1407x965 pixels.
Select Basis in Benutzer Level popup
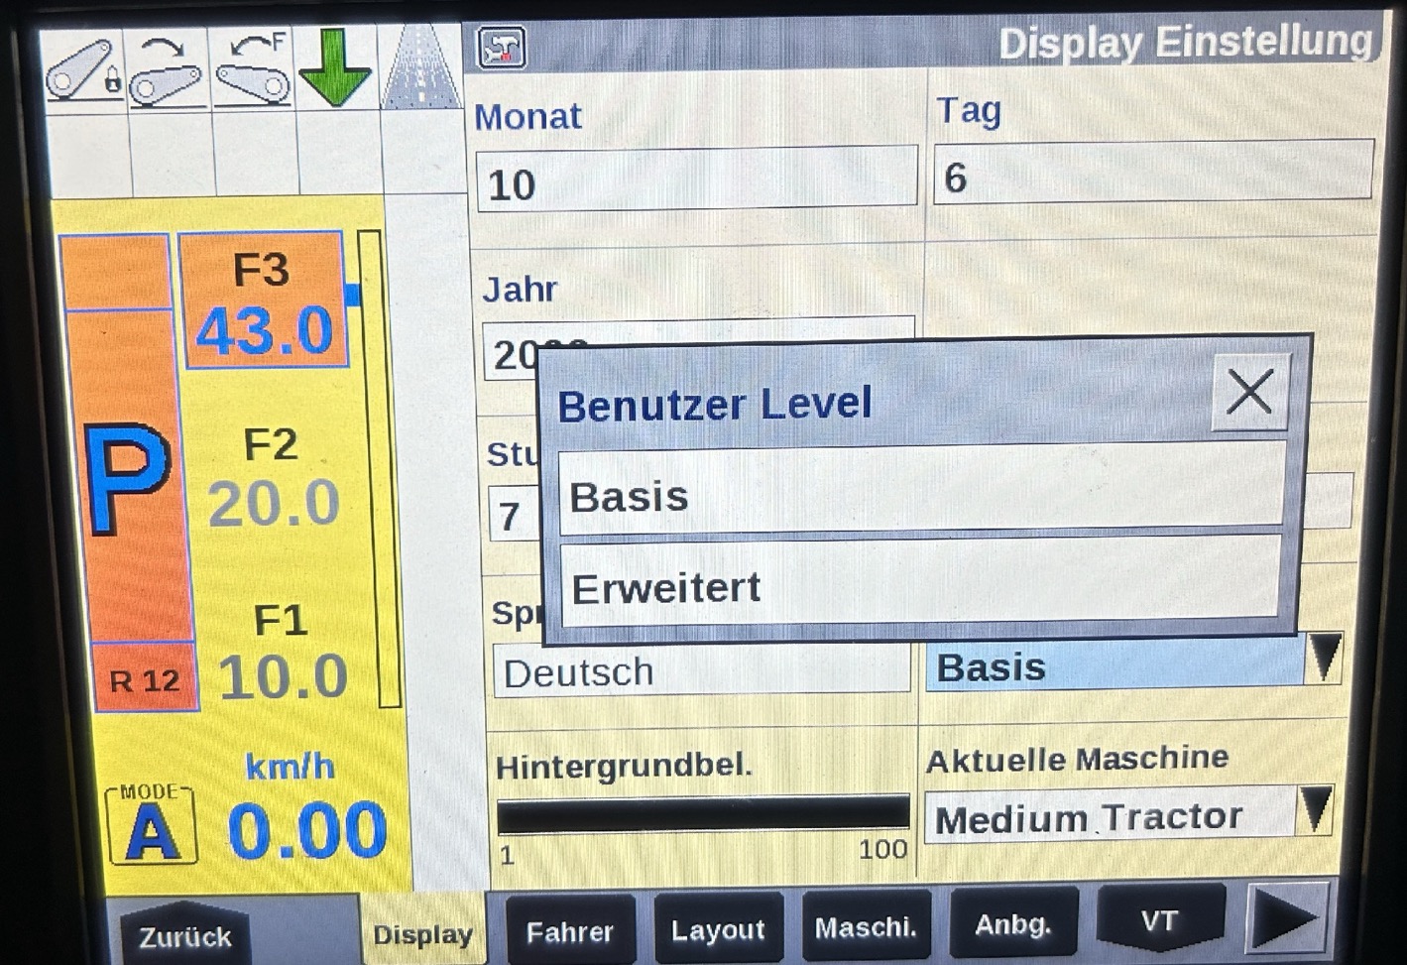pos(920,495)
